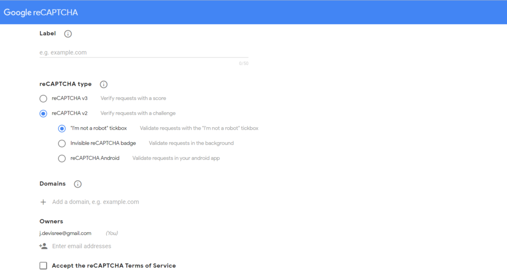The width and height of the screenshot is (507, 279).
Task: Check Accept the reCAPTCHA Terms of Service
Action: (44, 266)
